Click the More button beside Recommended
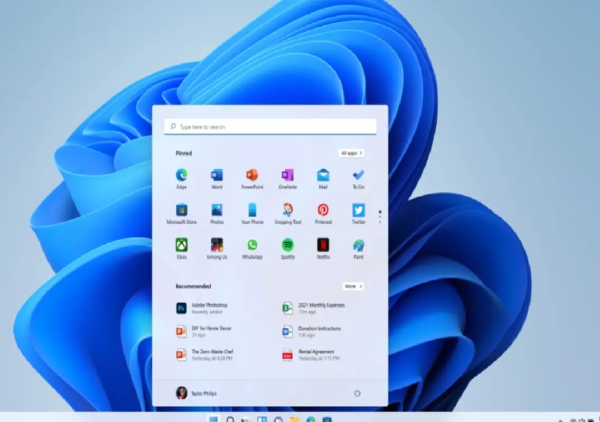The height and width of the screenshot is (422, 600). click(353, 286)
